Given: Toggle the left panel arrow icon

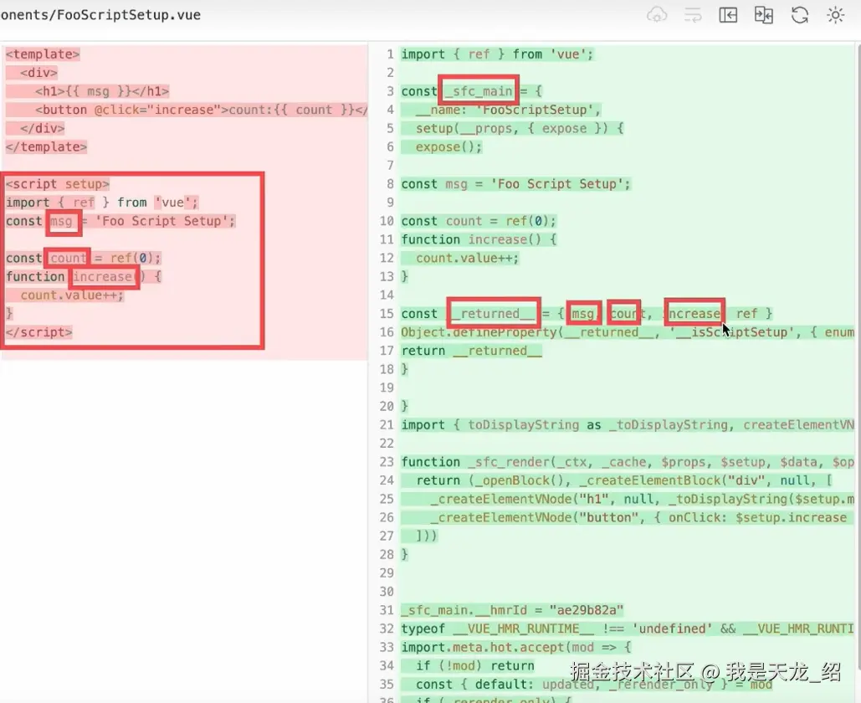Looking at the screenshot, I should click(728, 15).
